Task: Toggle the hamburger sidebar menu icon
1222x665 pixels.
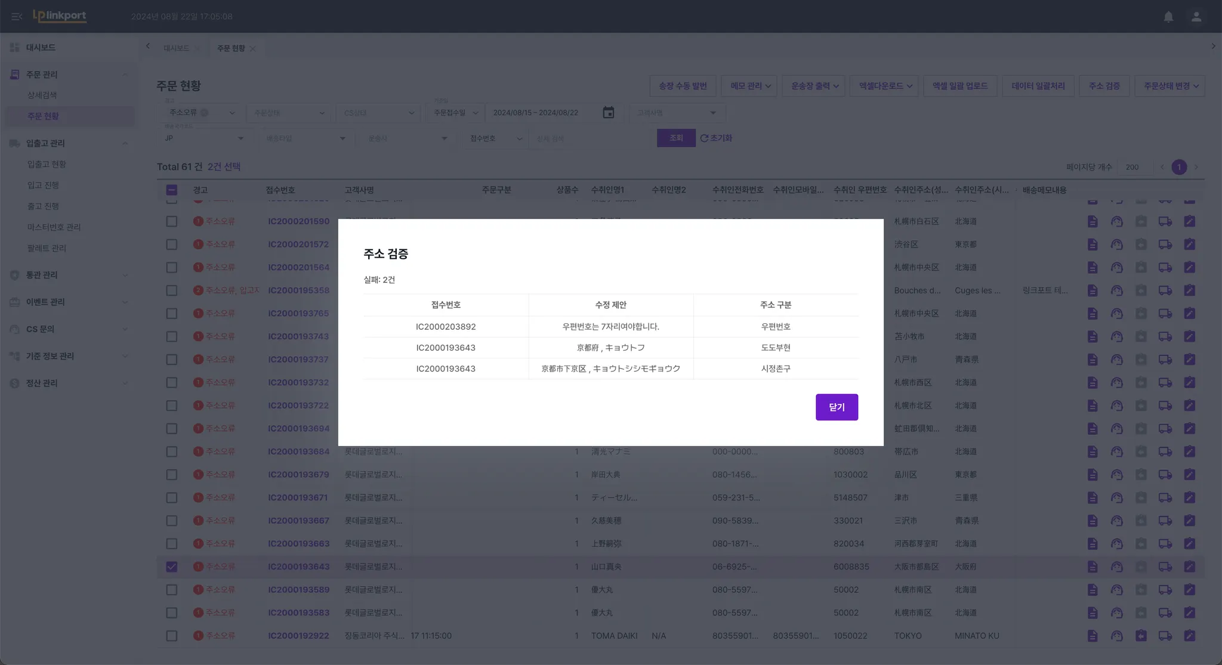Action: (x=17, y=17)
